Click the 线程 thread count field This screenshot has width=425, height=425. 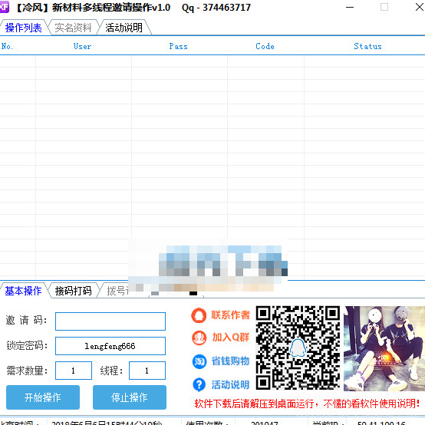pyautogui.click(x=147, y=371)
